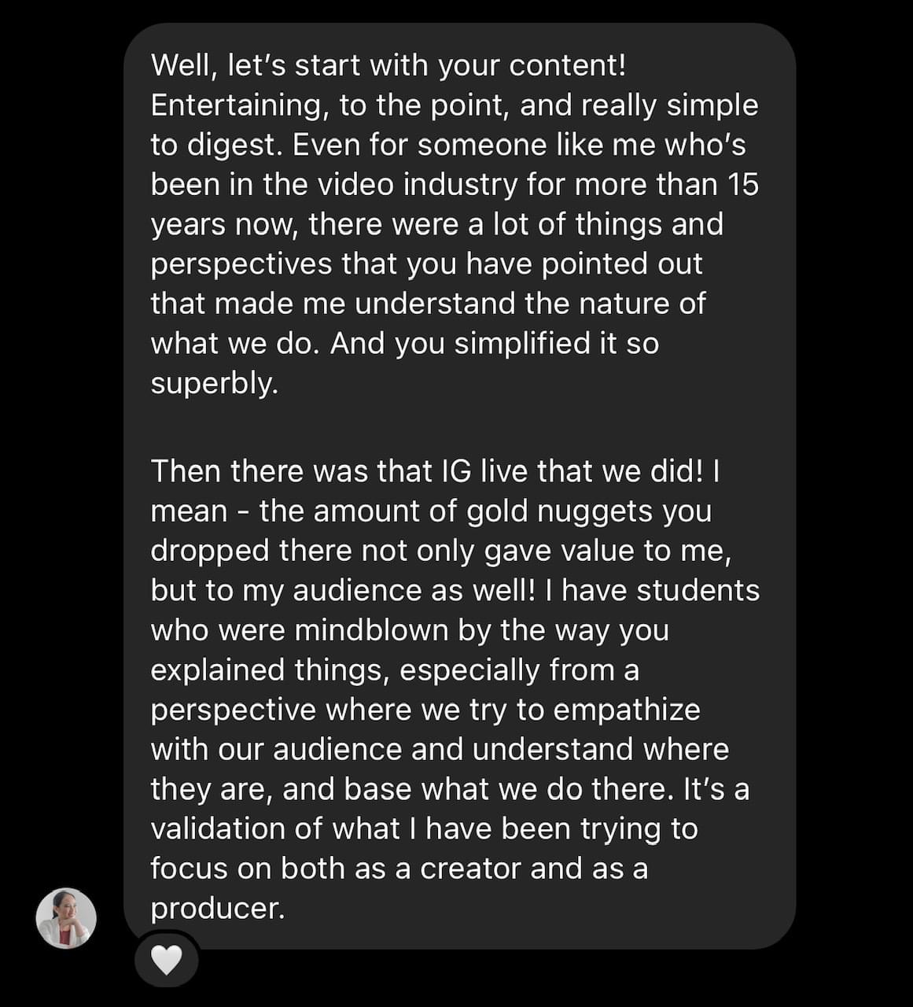Image resolution: width=913 pixels, height=1007 pixels.
Task: Open the sender's profile picture avatar
Action: pos(66,918)
